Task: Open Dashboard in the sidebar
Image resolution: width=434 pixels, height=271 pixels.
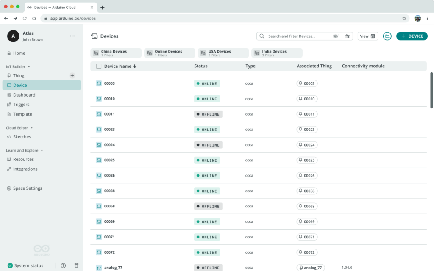Action: 24,95
